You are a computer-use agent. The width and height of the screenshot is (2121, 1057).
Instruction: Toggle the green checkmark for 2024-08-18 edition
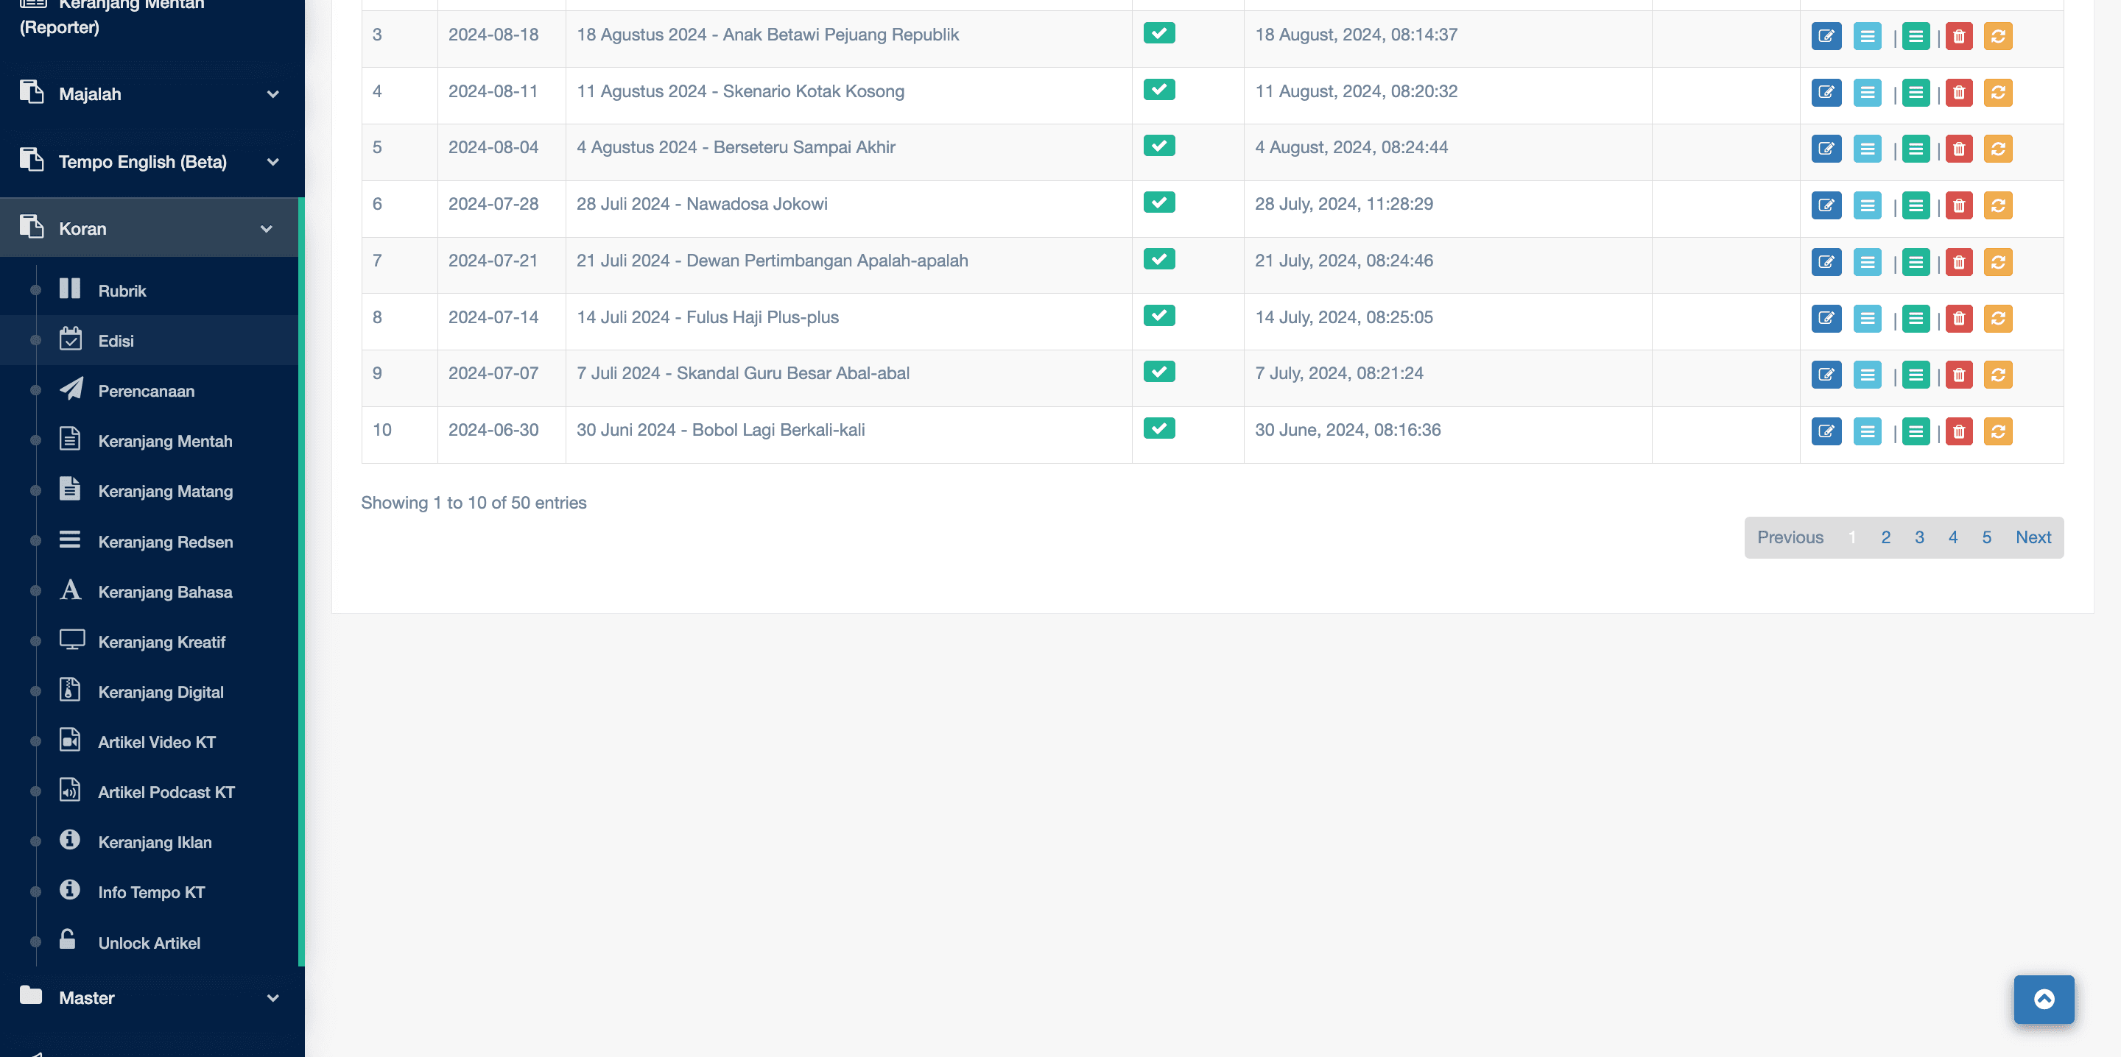coord(1159,33)
